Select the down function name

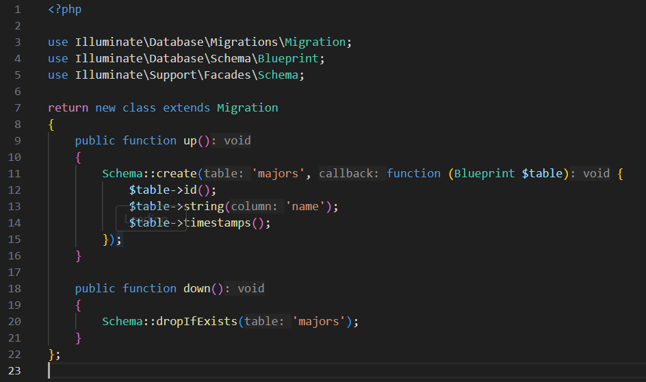coord(196,288)
